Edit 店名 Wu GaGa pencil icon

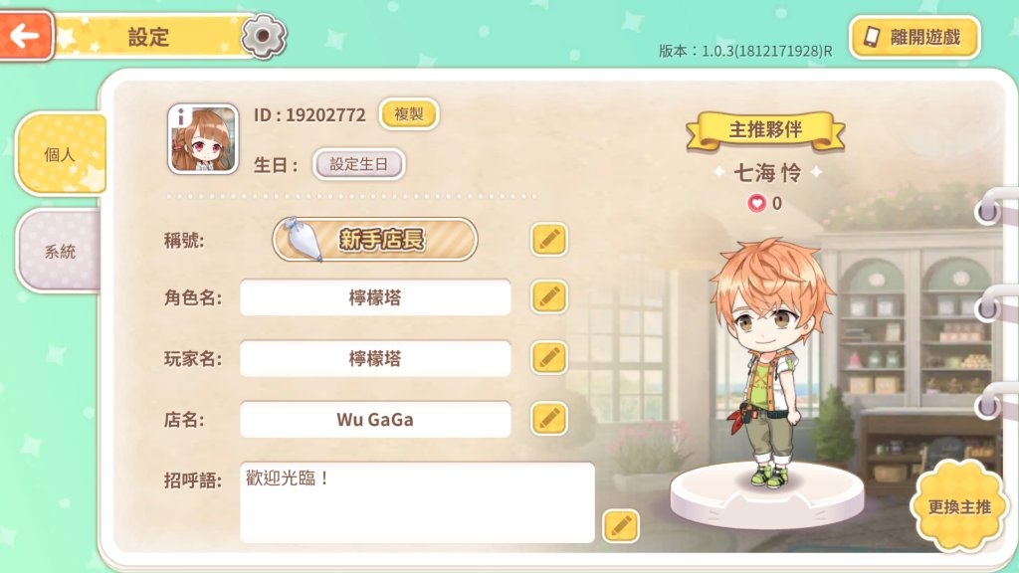(549, 419)
